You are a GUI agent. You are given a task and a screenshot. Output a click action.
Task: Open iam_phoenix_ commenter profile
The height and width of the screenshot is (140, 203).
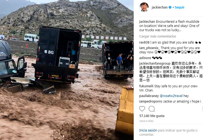(x=150, y=48)
